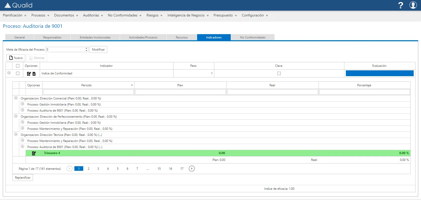Click the Nuevo button

pos(16,58)
